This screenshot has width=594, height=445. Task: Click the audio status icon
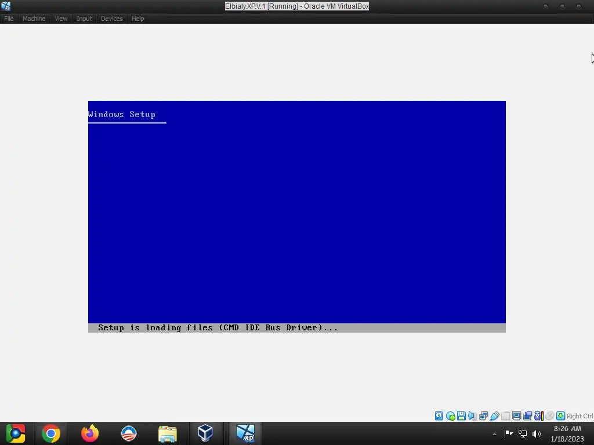click(472, 416)
